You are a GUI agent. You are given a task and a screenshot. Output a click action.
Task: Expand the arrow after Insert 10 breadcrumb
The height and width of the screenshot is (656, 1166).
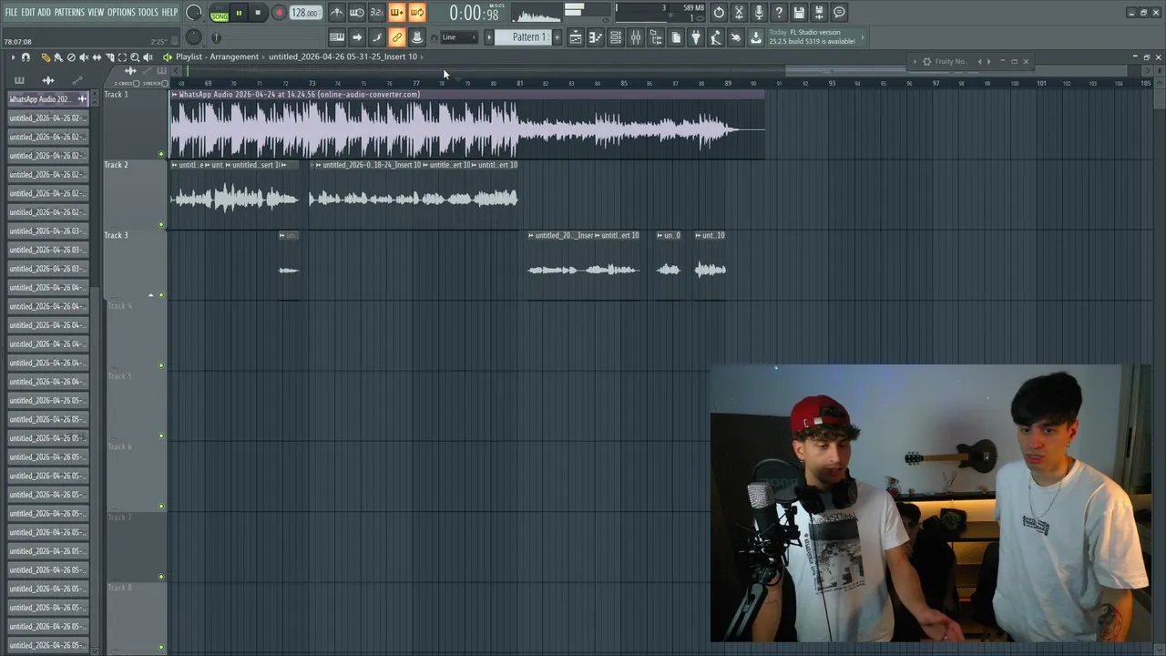[x=422, y=56]
